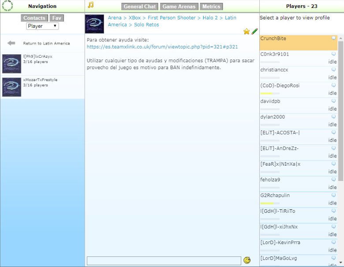Join the xMozarTxFrestyle game room

pyautogui.click(x=42, y=87)
